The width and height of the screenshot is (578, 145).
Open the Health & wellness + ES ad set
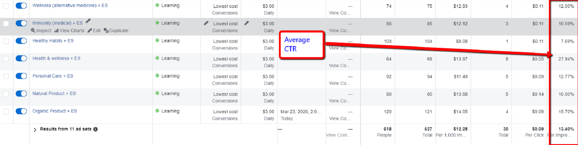point(56,58)
